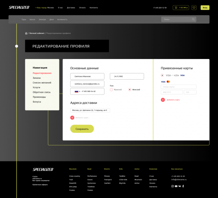Open Публичная оферта footer link
This screenshot has width=218, height=198.
(40, 185)
